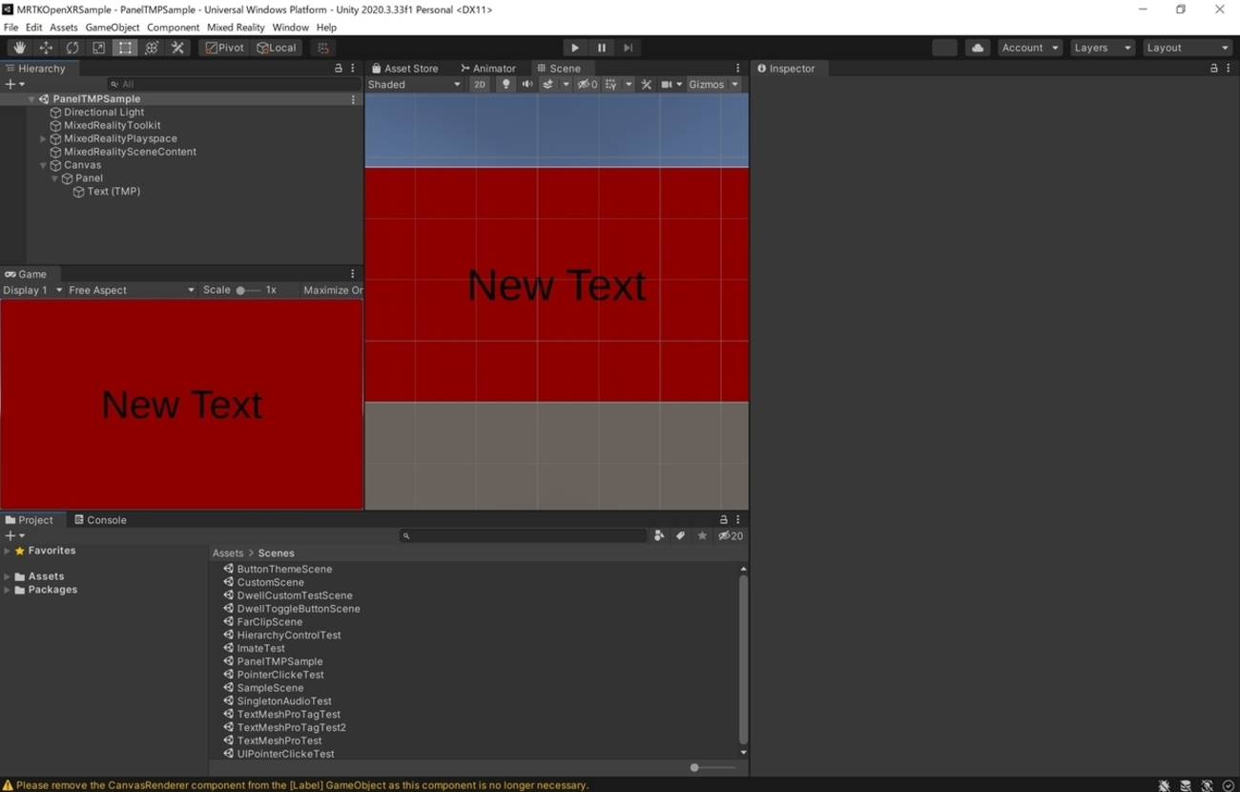This screenshot has height=792, width=1240.
Task: Mute scene audio in the Scene view
Action: pyautogui.click(x=527, y=84)
